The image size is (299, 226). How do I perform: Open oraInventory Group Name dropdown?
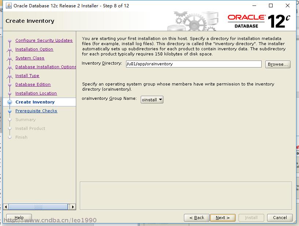[x=152, y=100]
